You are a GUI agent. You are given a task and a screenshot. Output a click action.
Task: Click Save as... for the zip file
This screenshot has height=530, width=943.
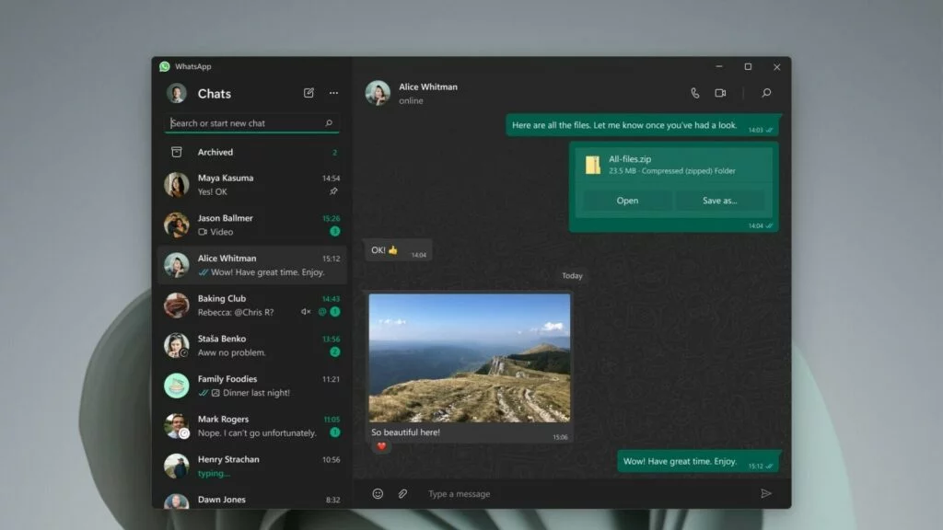(x=719, y=201)
